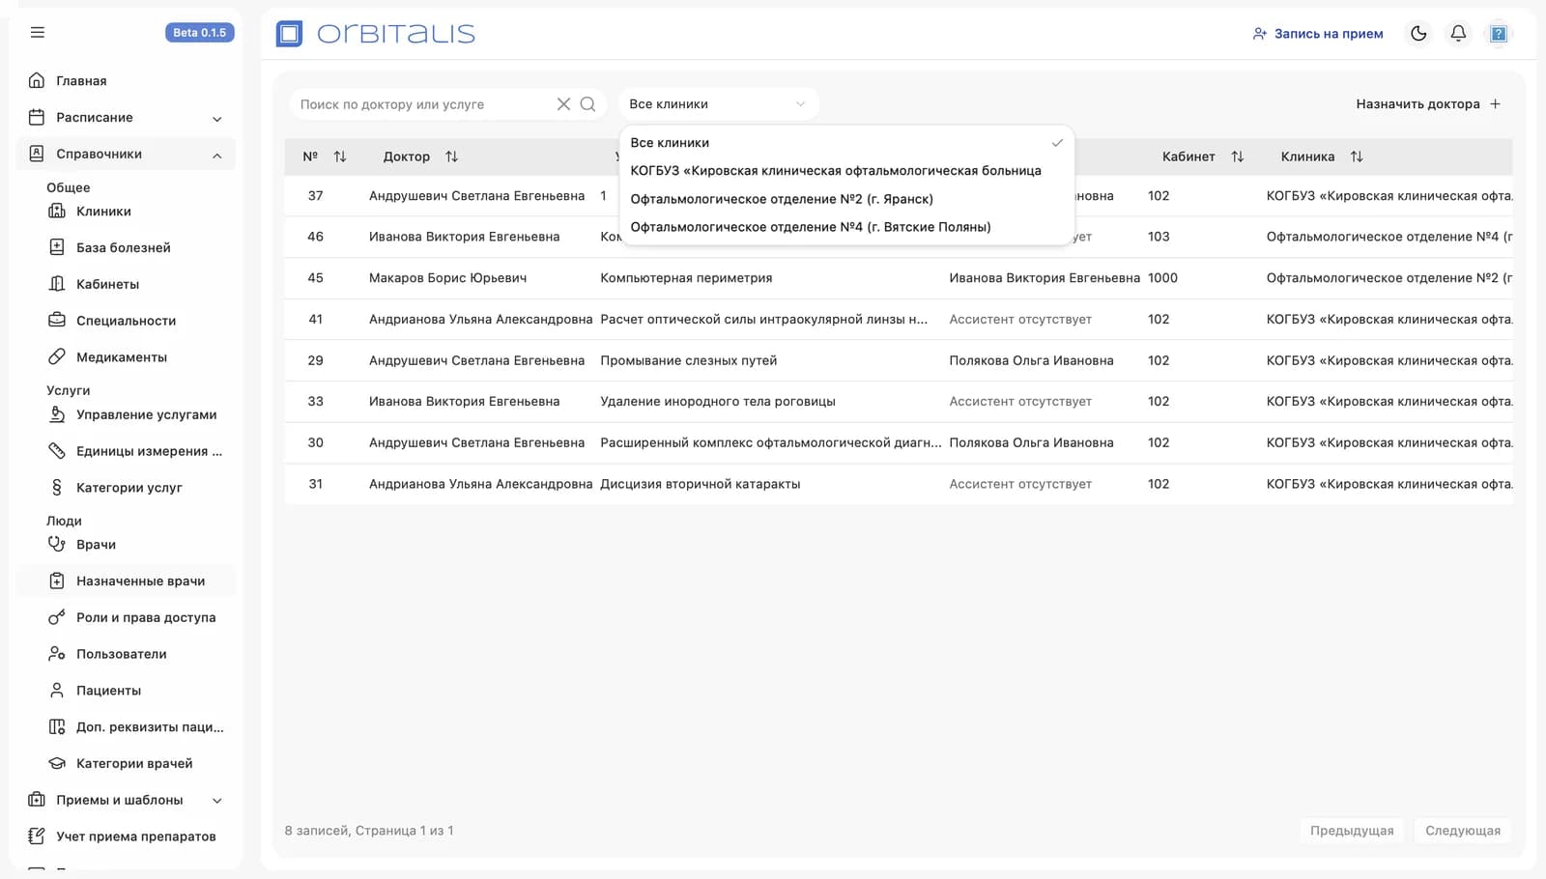
Task: Go to Следующая page
Action: [x=1463, y=831]
